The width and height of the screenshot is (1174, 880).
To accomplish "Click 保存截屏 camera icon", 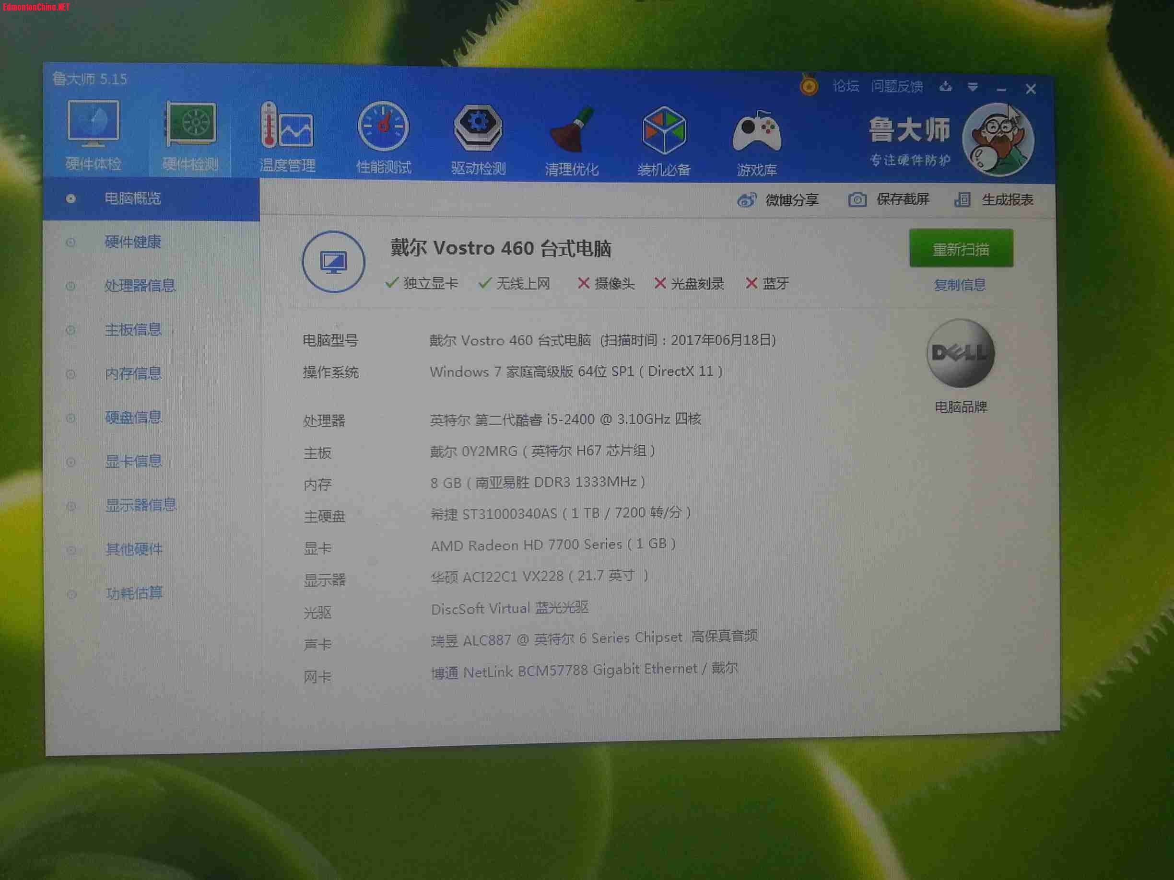I will (857, 200).
